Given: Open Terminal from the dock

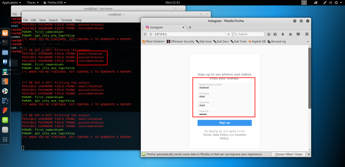Looking at the screenshot, I should click(x=5, y=43).
